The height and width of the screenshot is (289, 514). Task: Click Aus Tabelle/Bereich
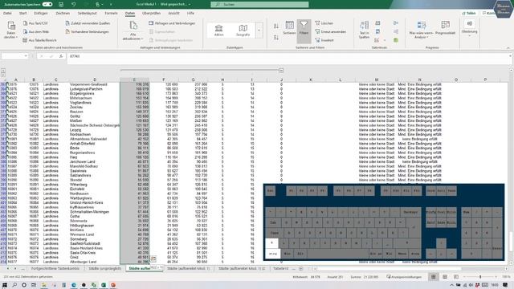[39, 40]
